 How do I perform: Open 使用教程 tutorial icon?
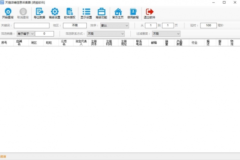[133, 13]
